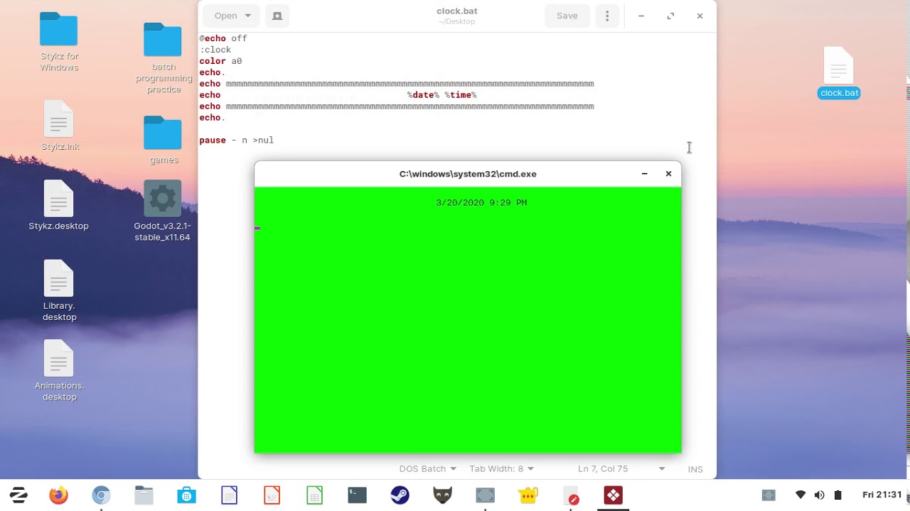Click the battery tray icon
The height and width of the screenshot is (511, 910).
click(837, 495)
